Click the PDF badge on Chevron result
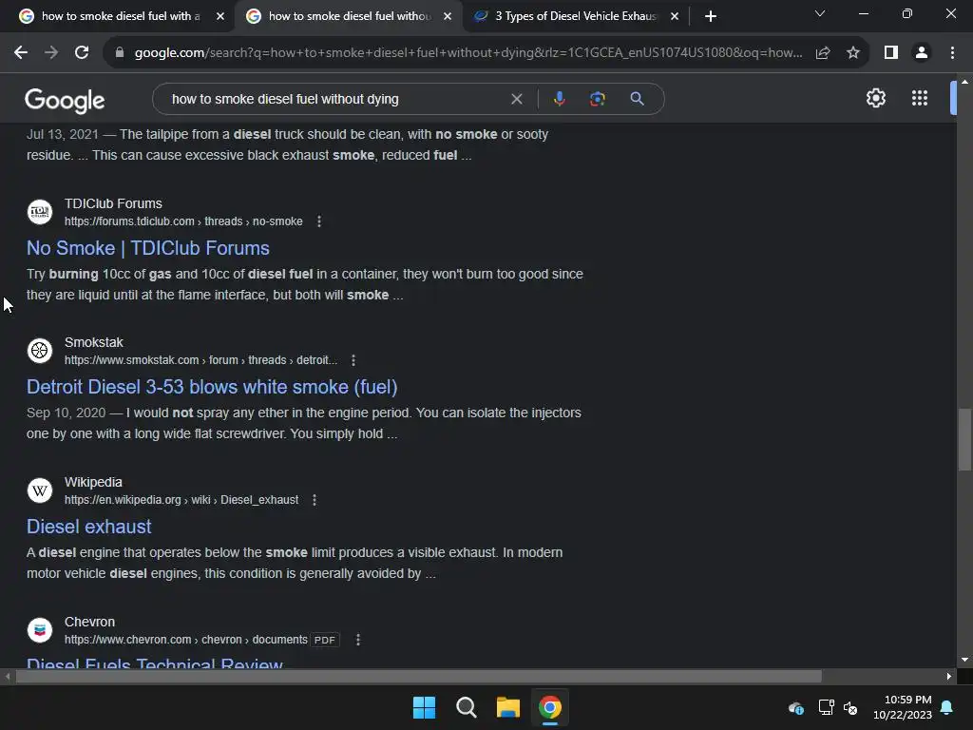The image size is (973, 730). 325,640
